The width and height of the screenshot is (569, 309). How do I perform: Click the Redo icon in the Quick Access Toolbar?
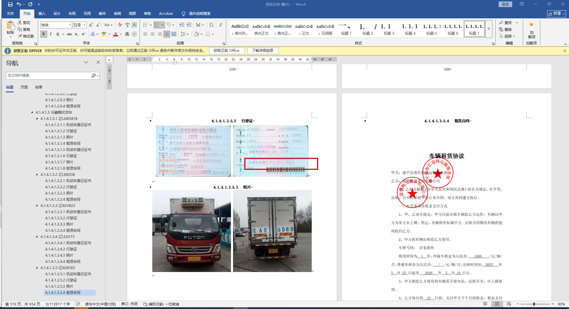point(30,4)
